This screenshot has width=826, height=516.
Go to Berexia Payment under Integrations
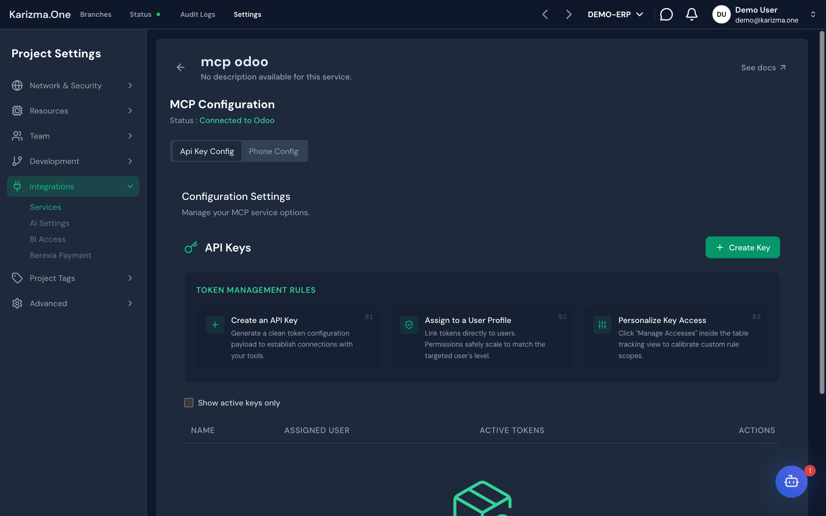click(x=60, y=255)
